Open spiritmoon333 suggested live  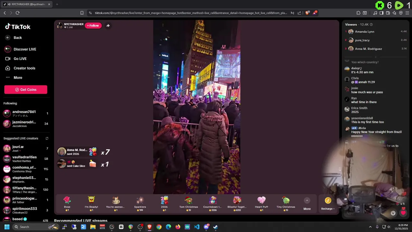point(26,210)
